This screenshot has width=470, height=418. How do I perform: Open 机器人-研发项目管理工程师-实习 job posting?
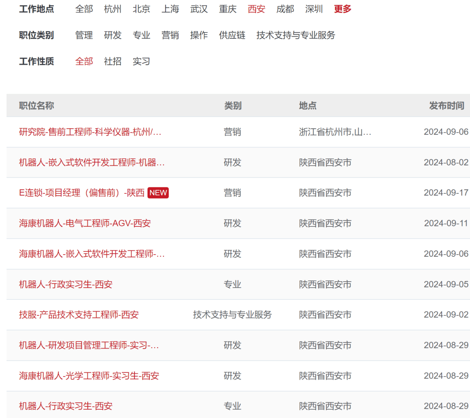(x=89, y=345)
